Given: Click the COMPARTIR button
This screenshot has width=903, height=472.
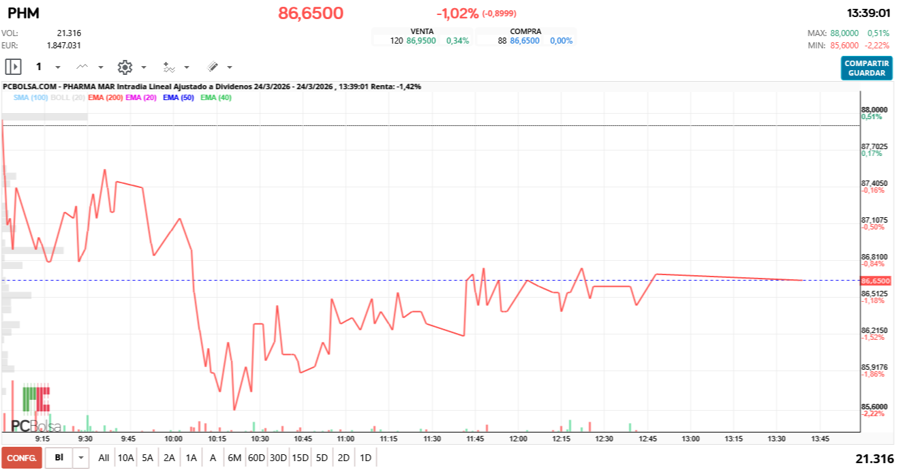Looking at the screenshot, I should coord(866,63).
